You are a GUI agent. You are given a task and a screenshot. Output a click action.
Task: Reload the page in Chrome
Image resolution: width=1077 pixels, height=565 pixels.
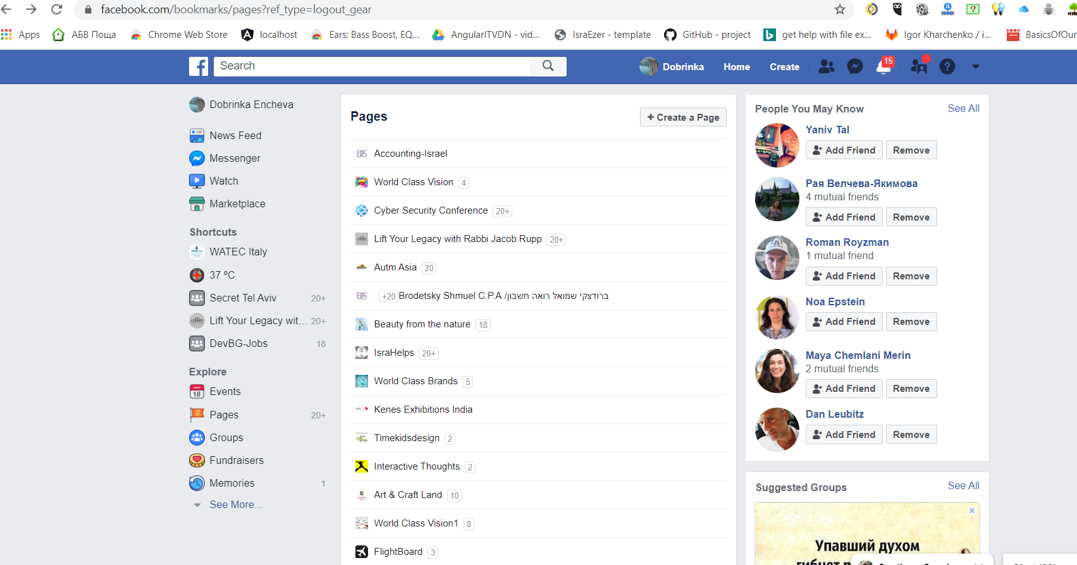(57, 9)
